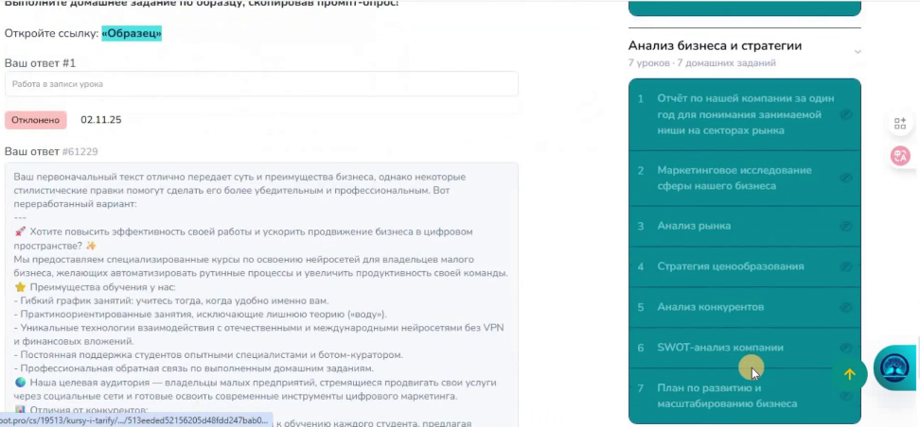
Task: Toggle the eye icon on 'Отчёт по нашей компании'
Action: point(845,115)
